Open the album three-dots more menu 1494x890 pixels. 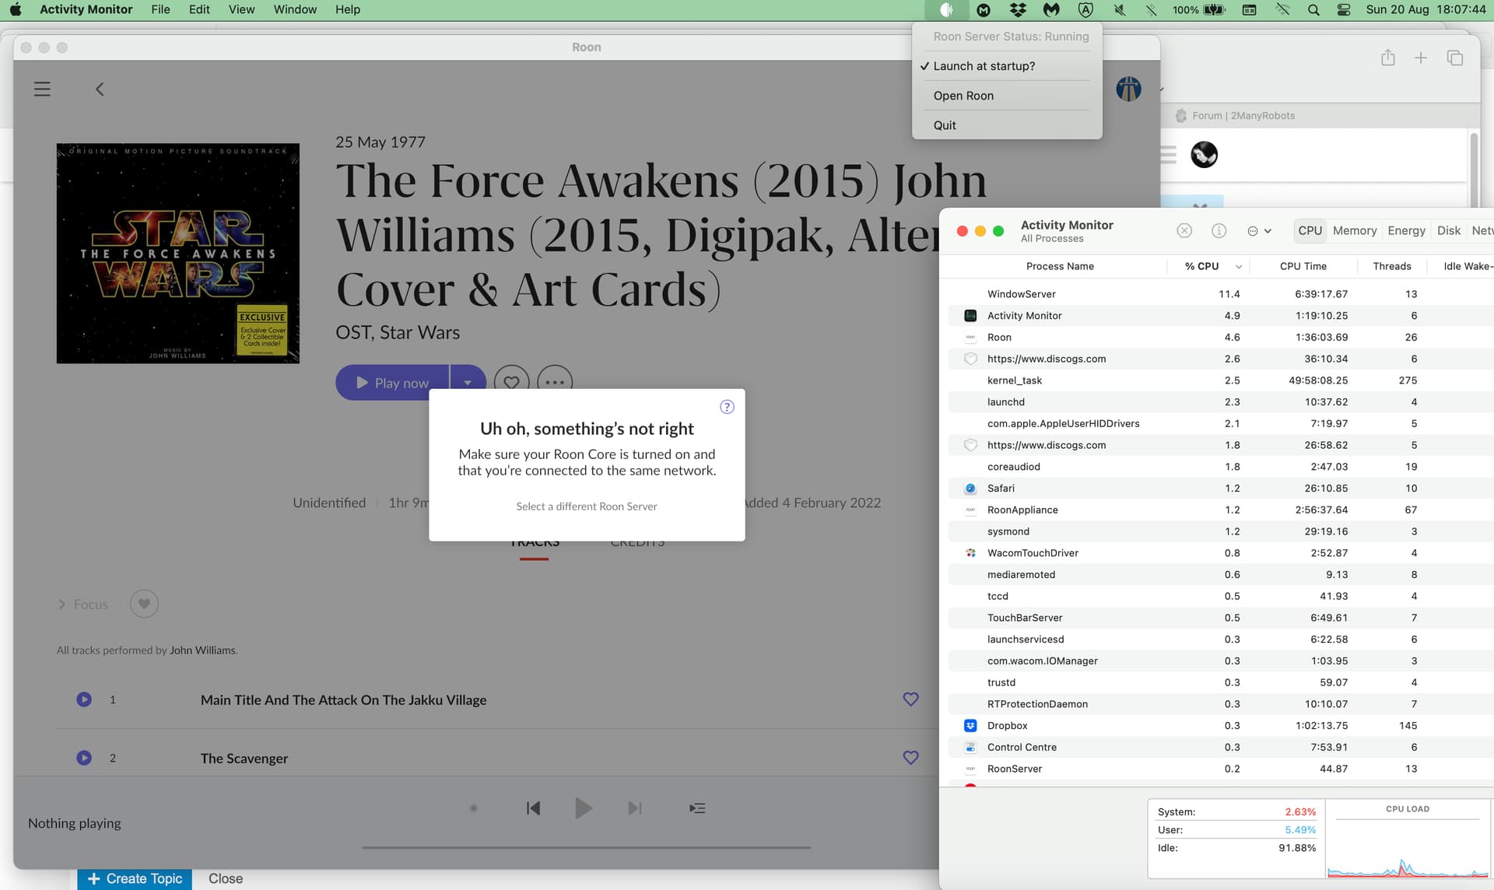point(554,382)
